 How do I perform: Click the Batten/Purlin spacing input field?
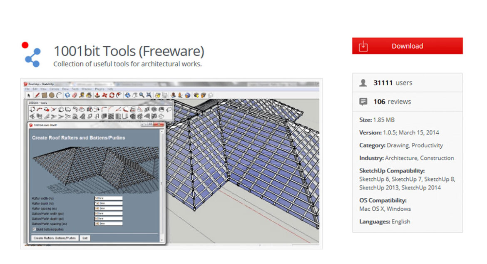108,224
